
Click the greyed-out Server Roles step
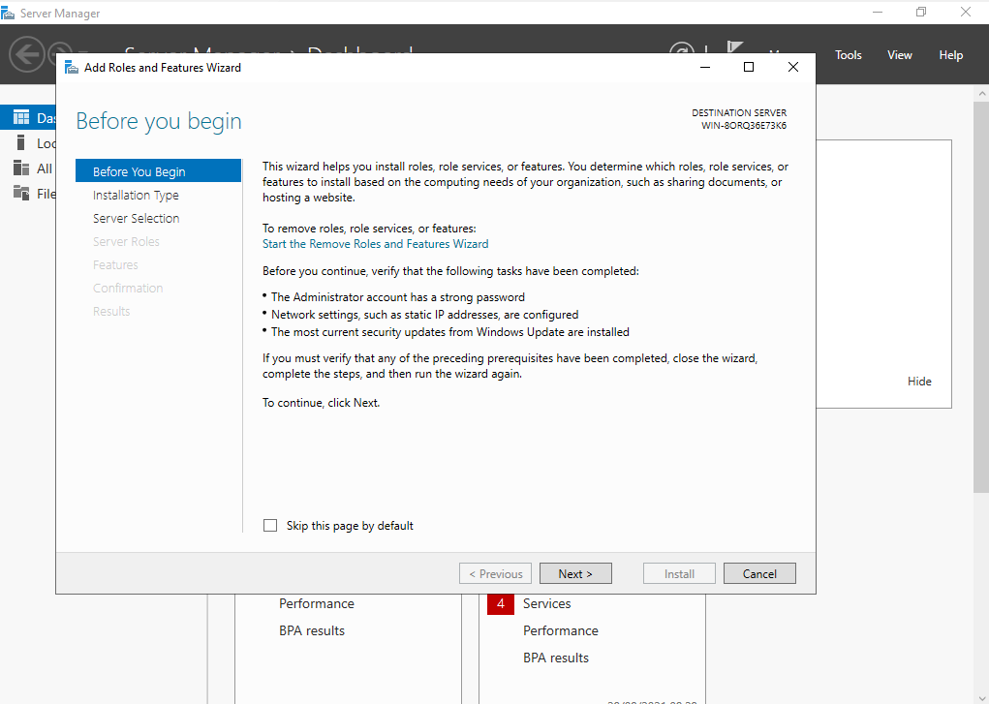126,241
